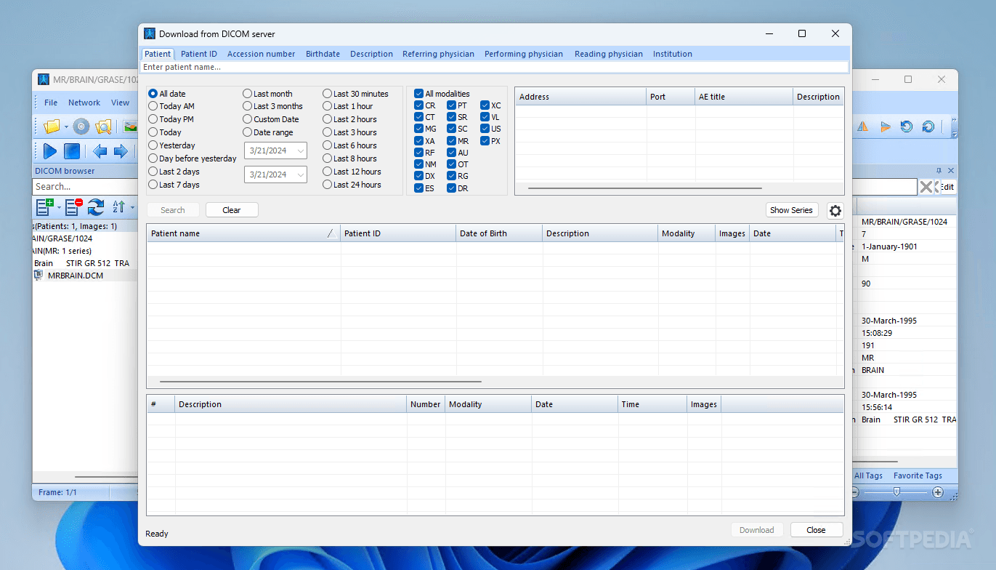The image size is (996, 570).
Task: Click the A-Z sort icon in the DICOM browser
Action: click(x=119, y=207)
